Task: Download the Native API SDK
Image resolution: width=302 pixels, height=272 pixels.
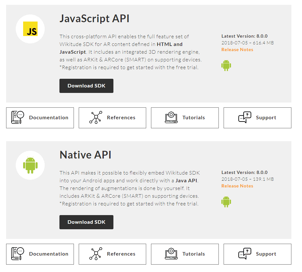Action: (x=86, y=222)
